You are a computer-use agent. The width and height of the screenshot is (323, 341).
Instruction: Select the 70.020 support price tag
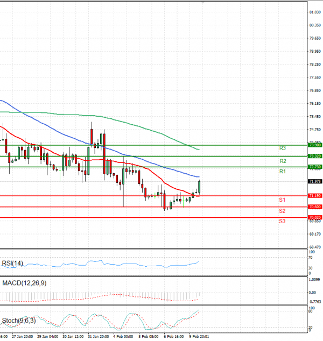pos(315,217)
